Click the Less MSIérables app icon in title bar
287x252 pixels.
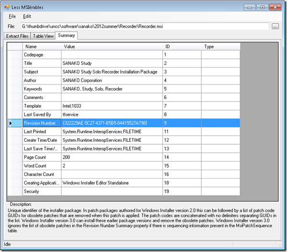click(7, 6)
